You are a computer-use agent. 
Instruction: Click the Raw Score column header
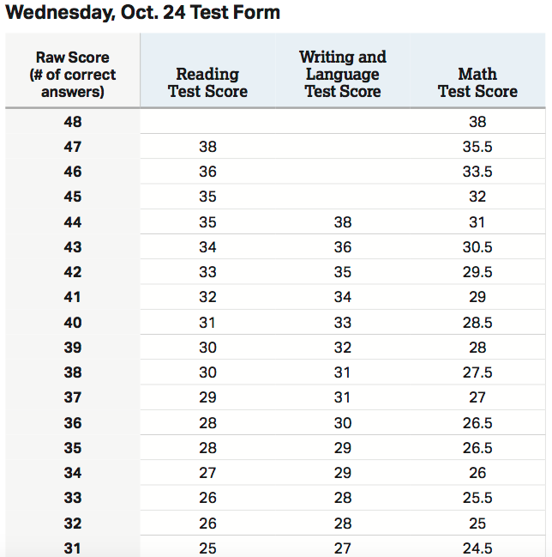tap(72, 75)
